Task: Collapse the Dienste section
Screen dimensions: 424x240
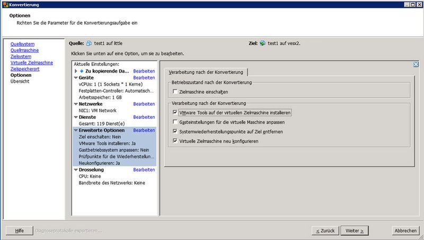Action: 76,117
